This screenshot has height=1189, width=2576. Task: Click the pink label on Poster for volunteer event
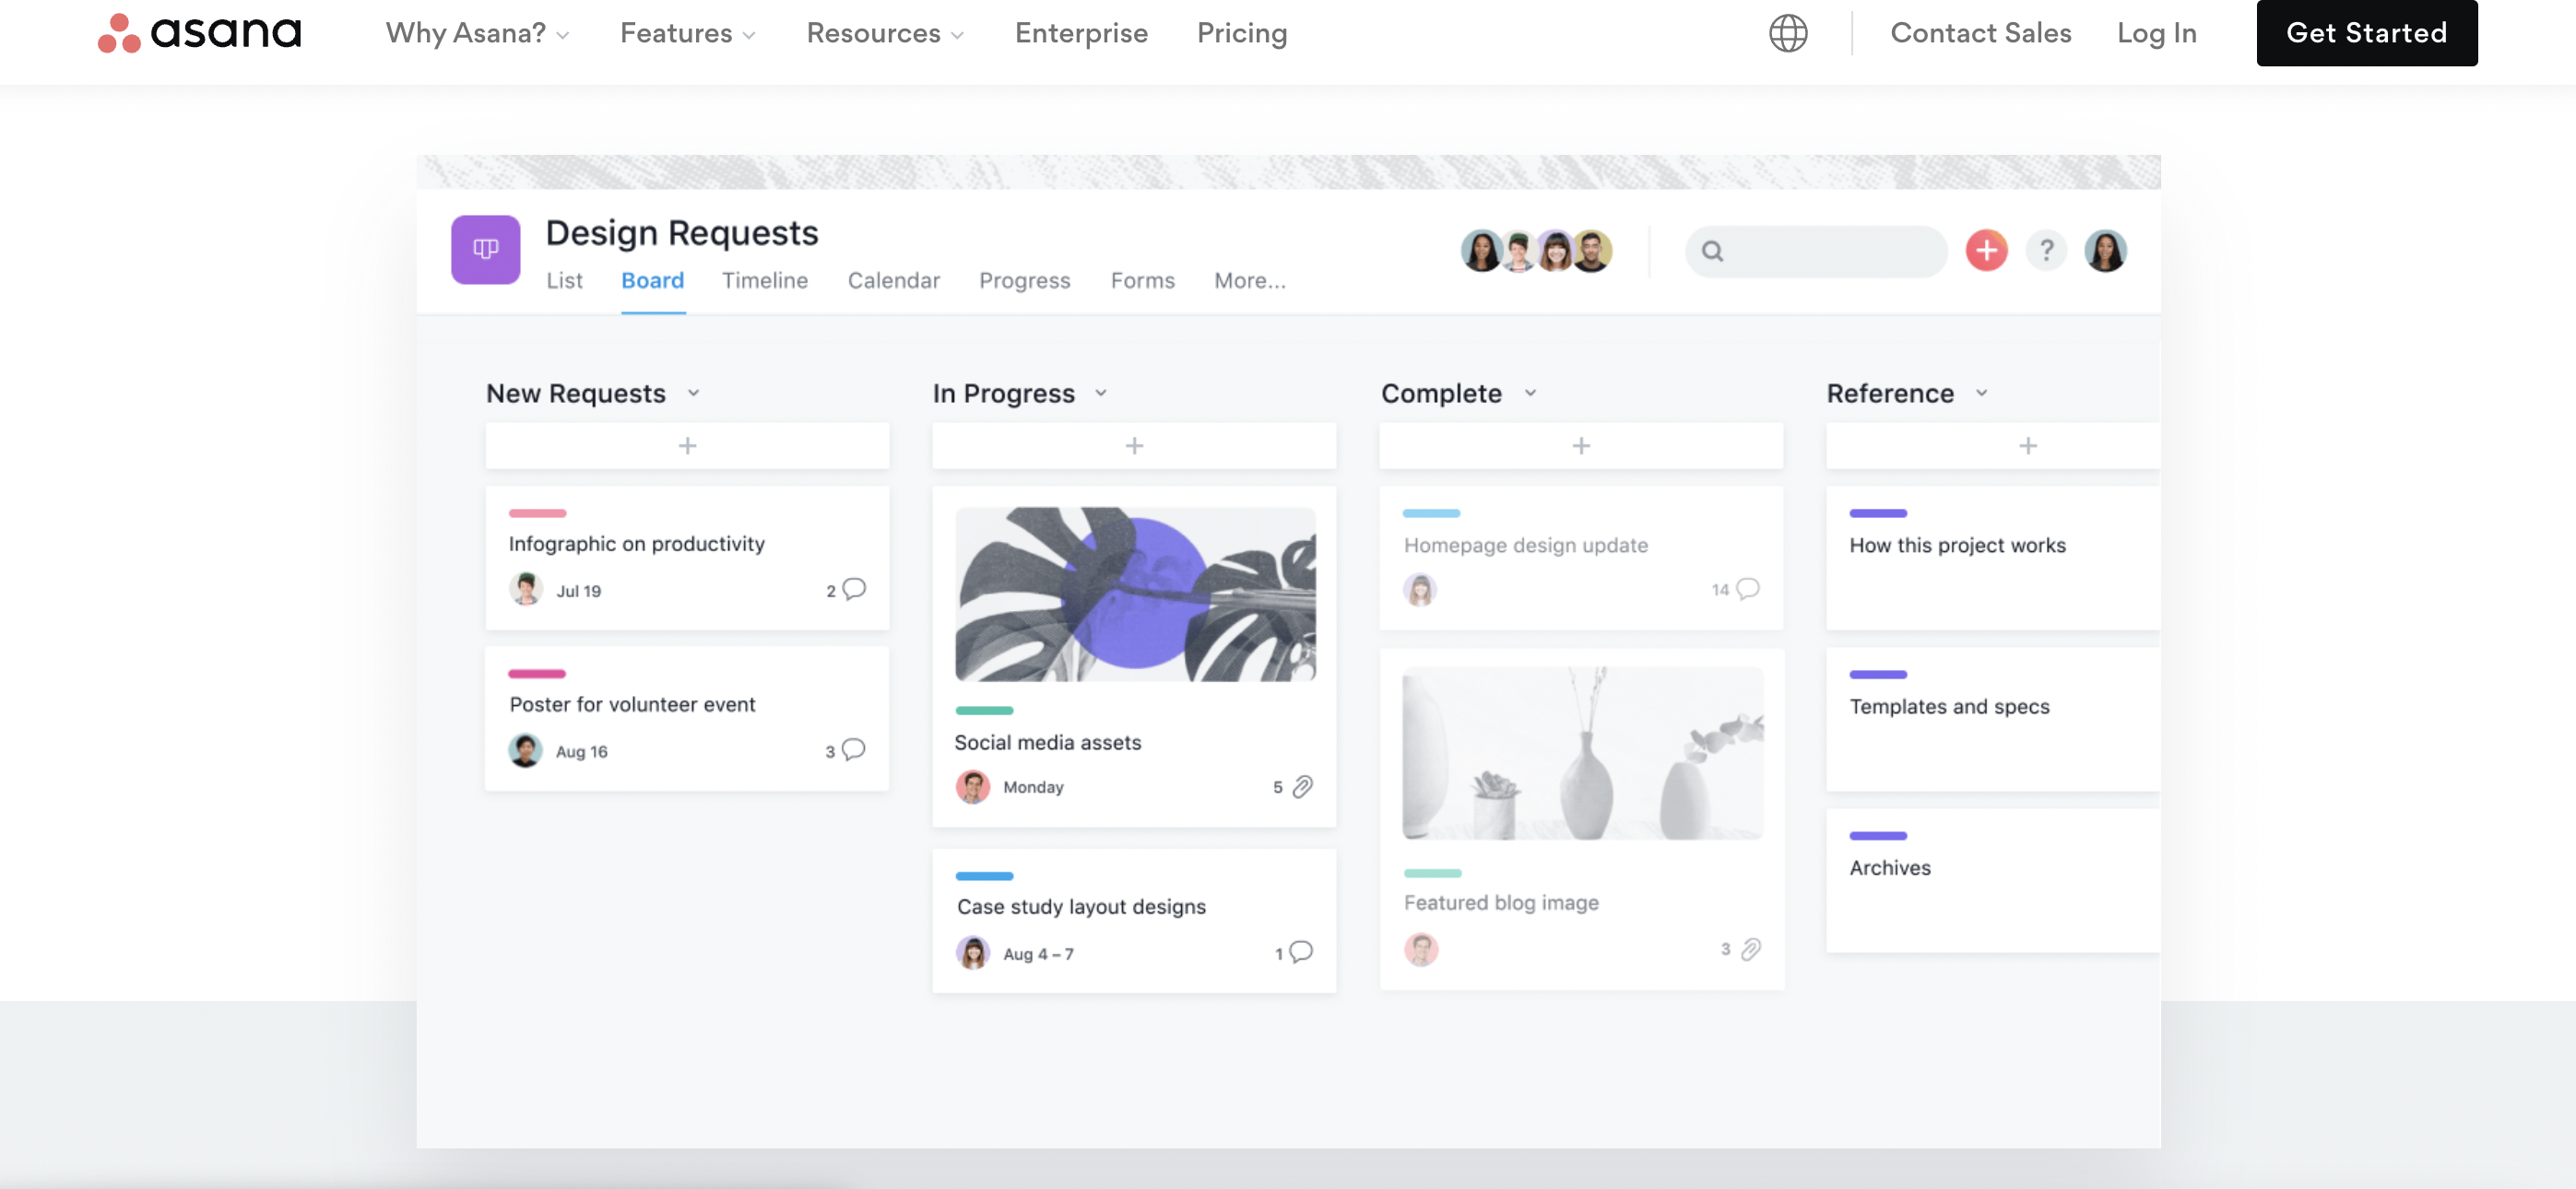[537, 674]
